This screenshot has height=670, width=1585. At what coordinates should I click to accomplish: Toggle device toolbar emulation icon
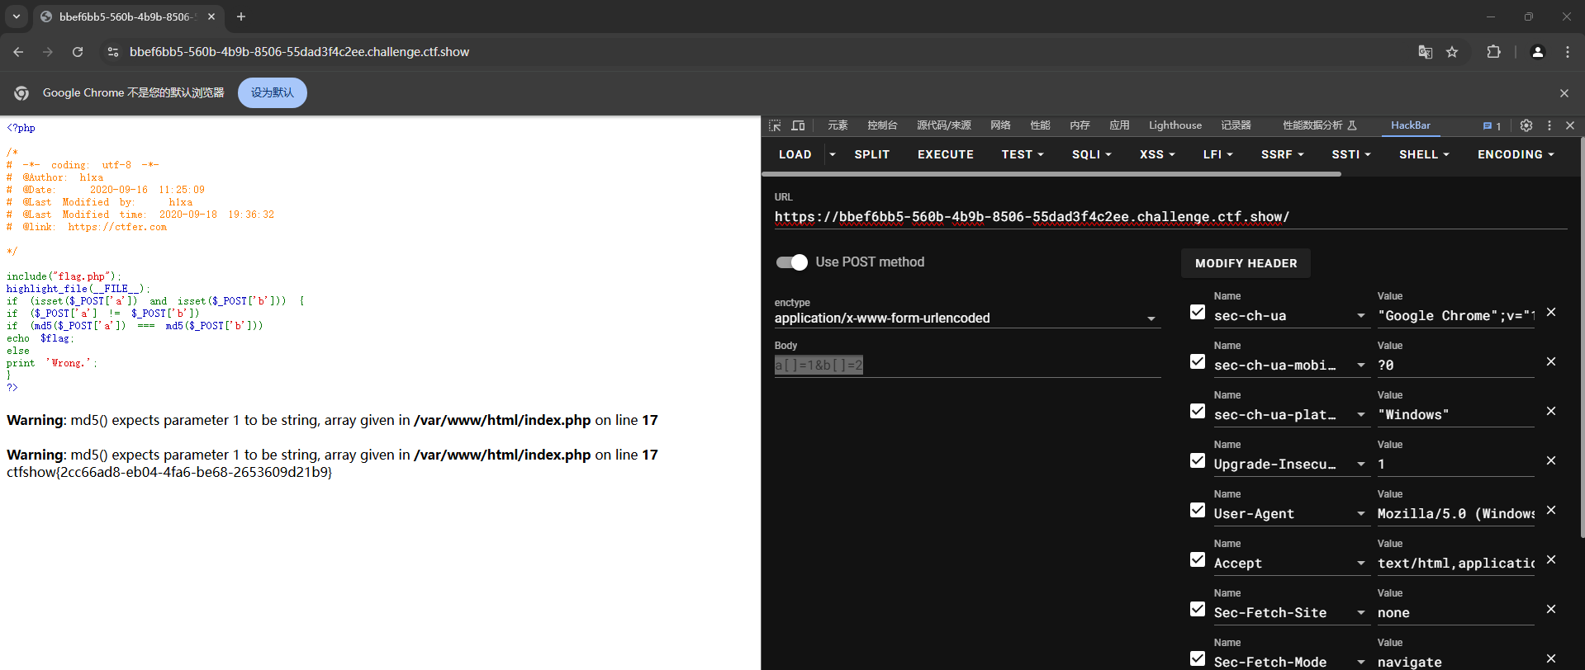[798, 125]
